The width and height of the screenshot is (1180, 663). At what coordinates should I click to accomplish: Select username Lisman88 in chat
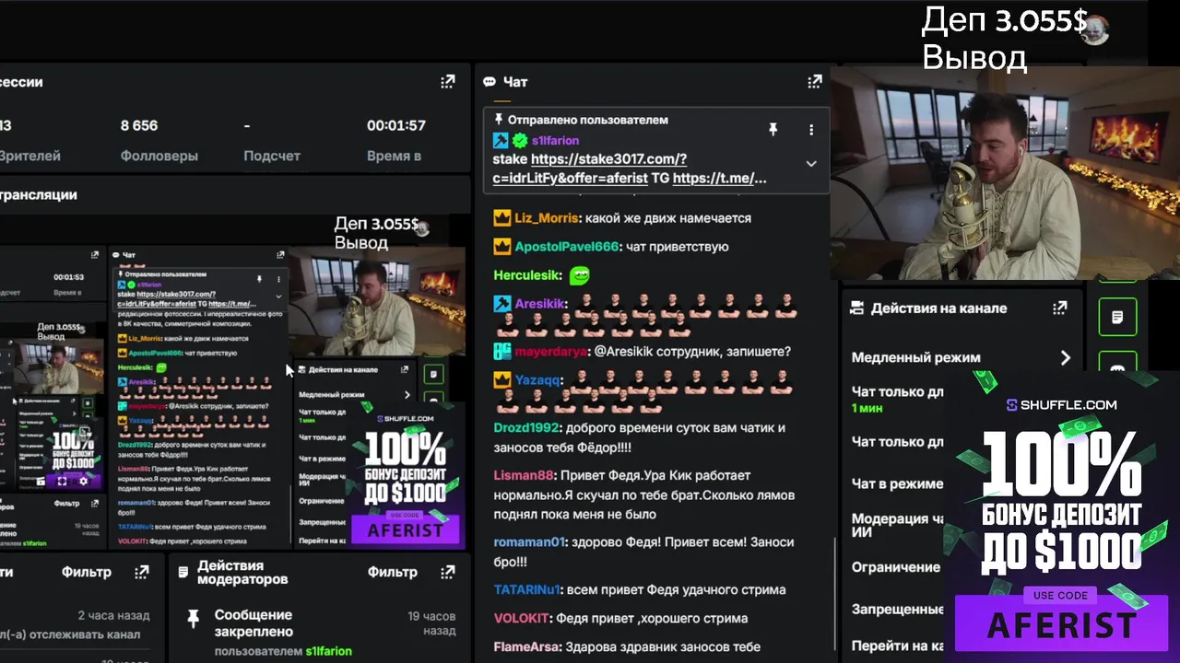coord(524,475)
